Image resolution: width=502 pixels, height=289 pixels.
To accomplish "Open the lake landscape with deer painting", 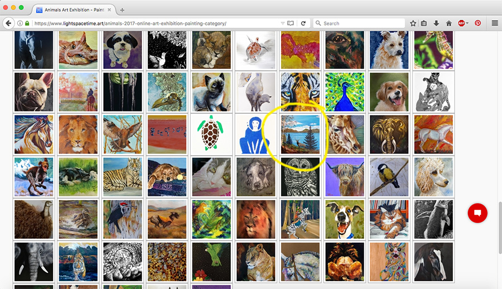I will point(300,134).
